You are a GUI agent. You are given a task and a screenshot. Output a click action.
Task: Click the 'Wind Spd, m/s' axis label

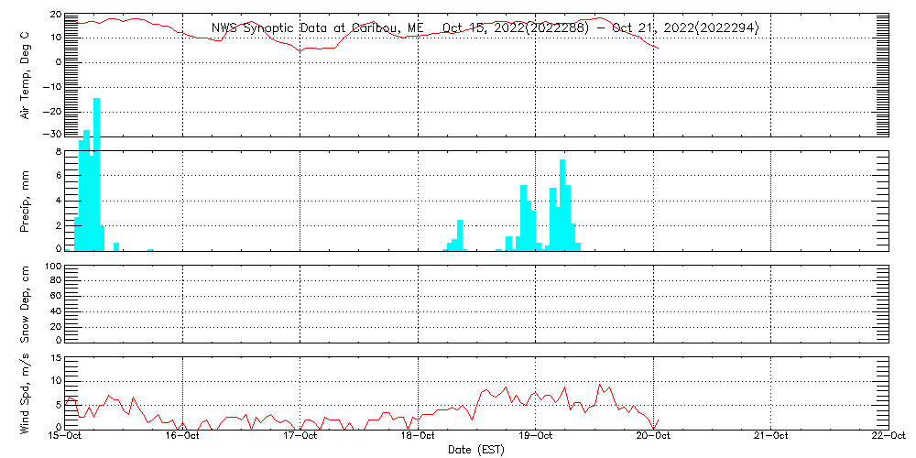(25, 392)
